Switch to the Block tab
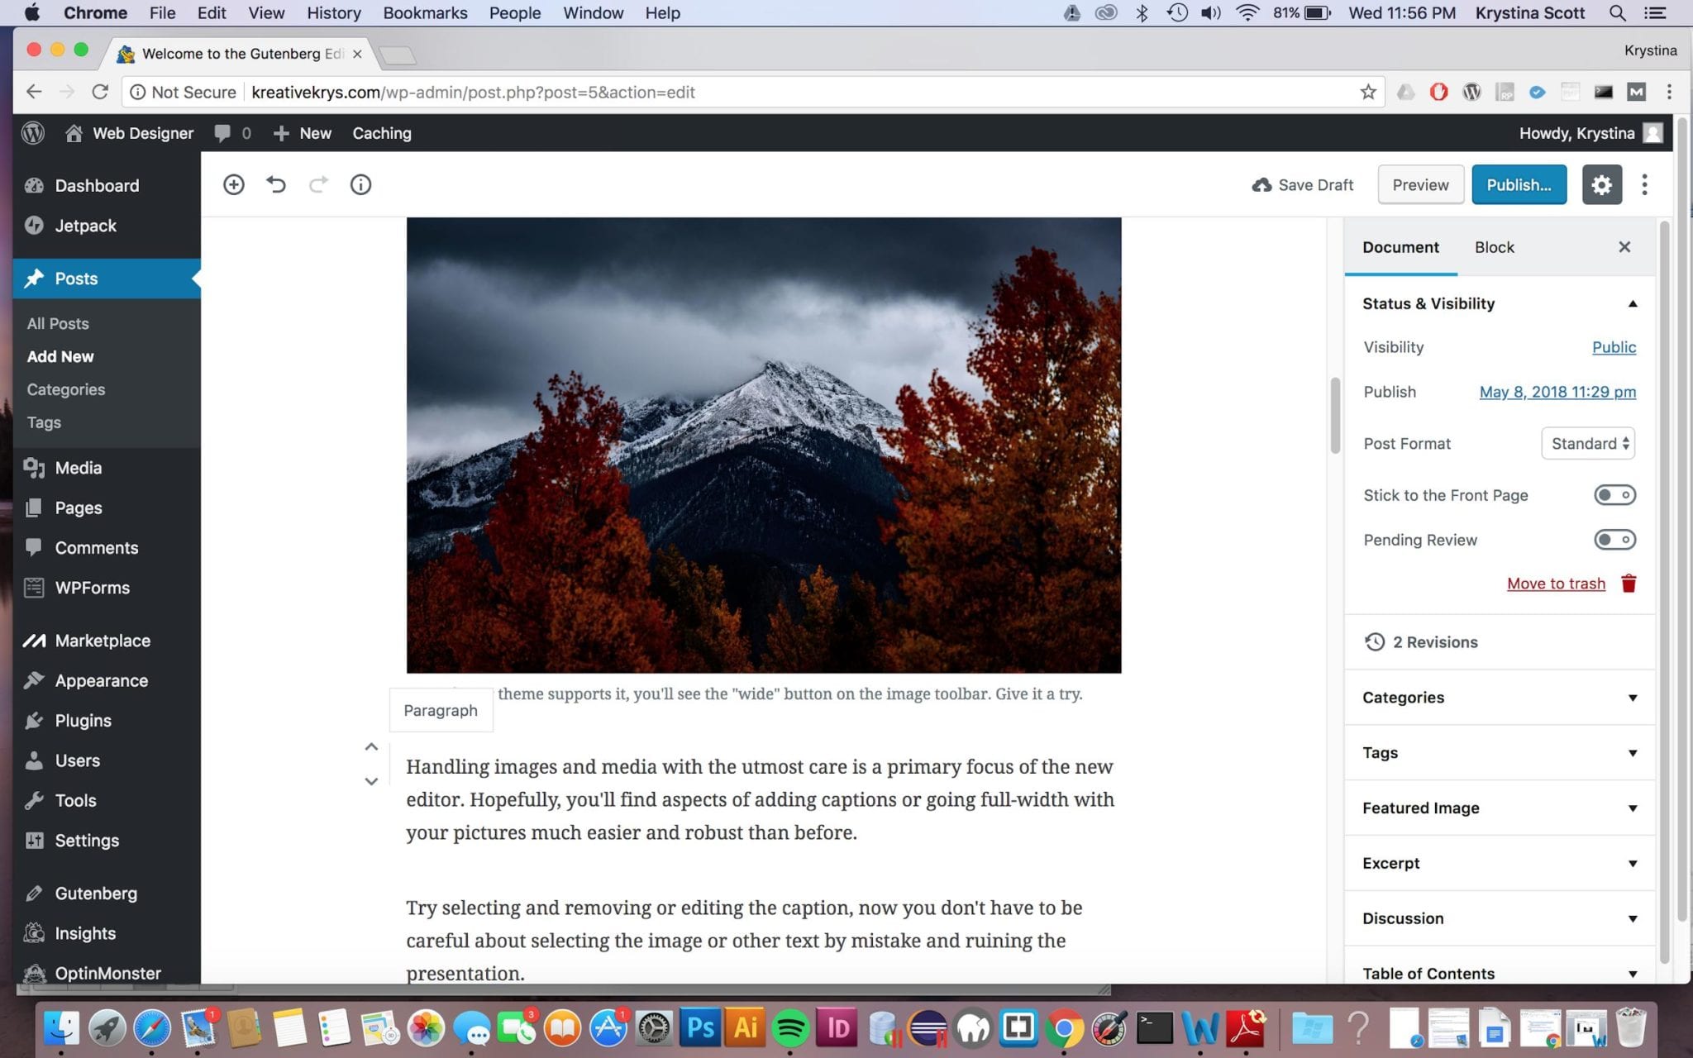 click(1494, 247)
